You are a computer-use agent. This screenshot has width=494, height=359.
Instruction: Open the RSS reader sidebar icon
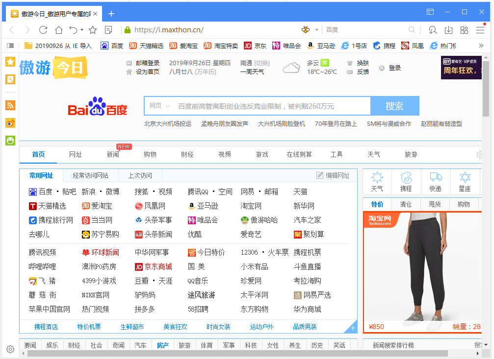10,105
